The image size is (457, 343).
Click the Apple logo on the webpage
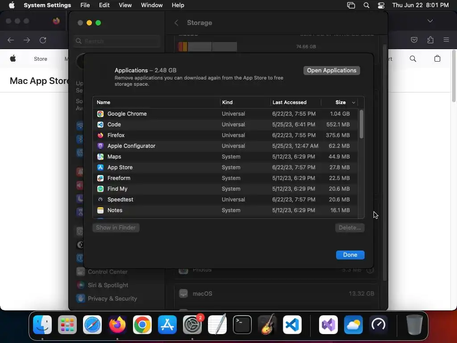point(13,59)
